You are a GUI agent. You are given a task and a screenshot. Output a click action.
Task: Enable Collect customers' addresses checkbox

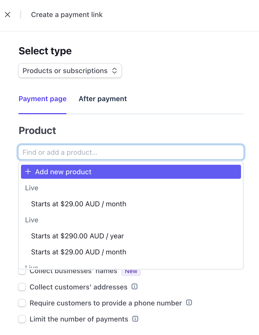click(22, 287)
